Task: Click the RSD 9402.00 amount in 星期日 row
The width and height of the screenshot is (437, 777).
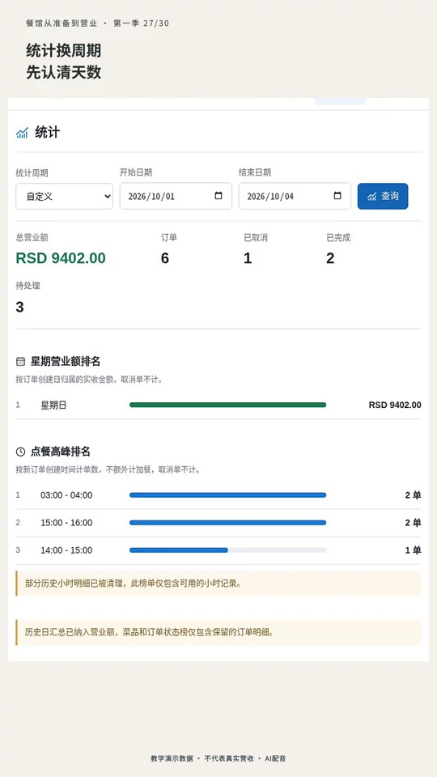Action: click(x=395, y=405)
